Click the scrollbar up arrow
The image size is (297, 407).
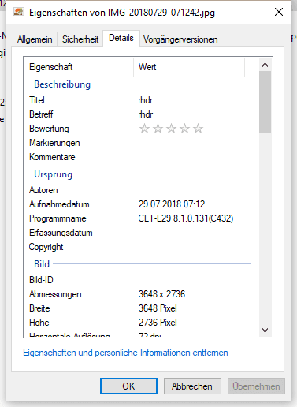pos(265,65)
